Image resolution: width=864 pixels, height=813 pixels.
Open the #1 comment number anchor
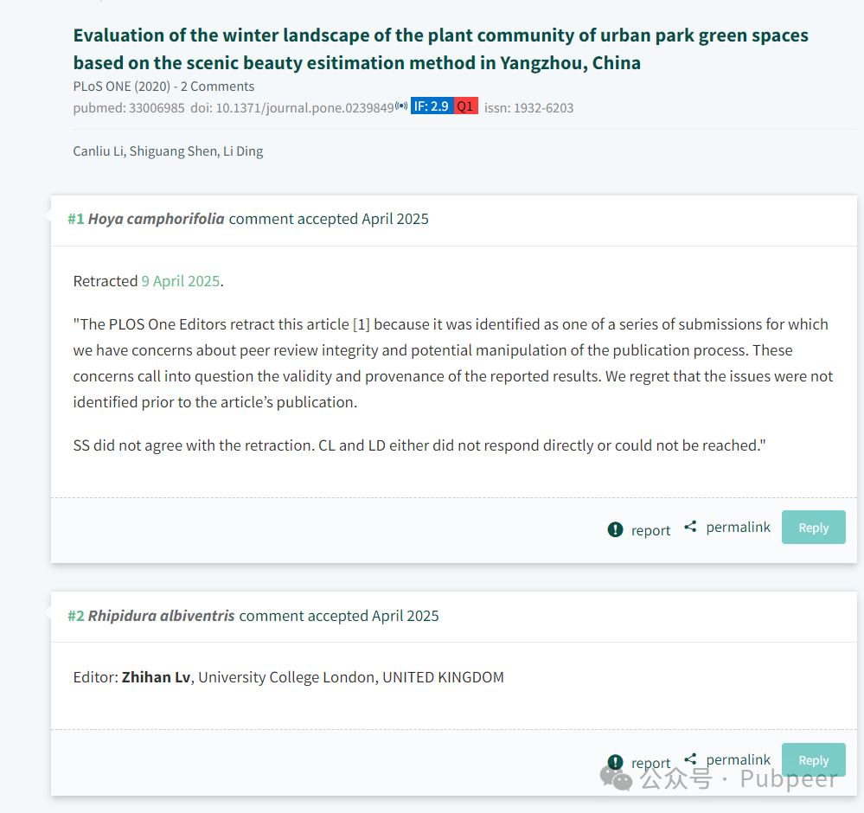pos(76,219)
